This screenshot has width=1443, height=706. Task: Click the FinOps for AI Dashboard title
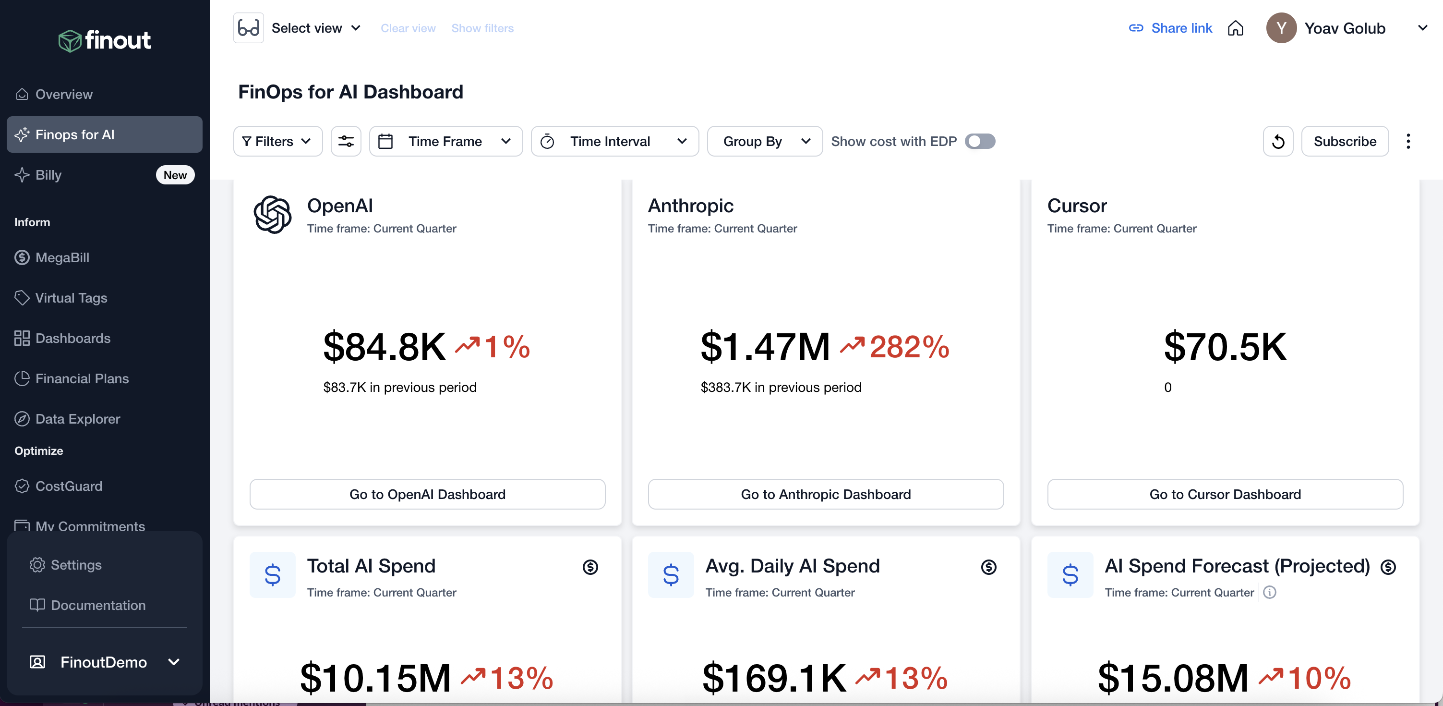pyautogui.click(x=350, y=92)
